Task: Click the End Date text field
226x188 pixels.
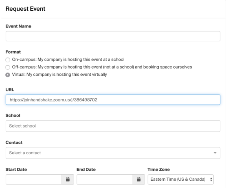Action: (x=105, y=179)
